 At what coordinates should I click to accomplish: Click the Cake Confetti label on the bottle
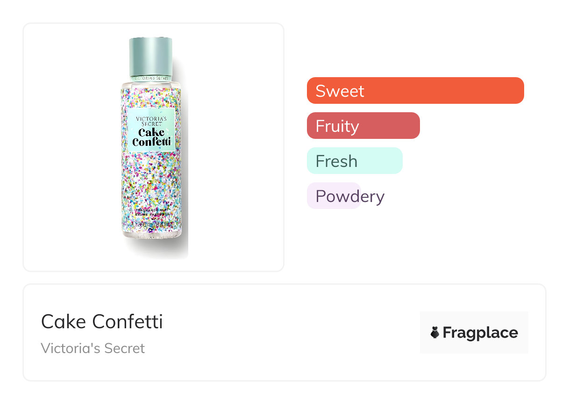151,137
